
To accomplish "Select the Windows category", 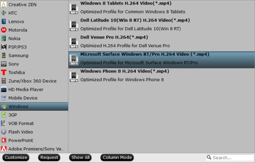I will 34,107.
